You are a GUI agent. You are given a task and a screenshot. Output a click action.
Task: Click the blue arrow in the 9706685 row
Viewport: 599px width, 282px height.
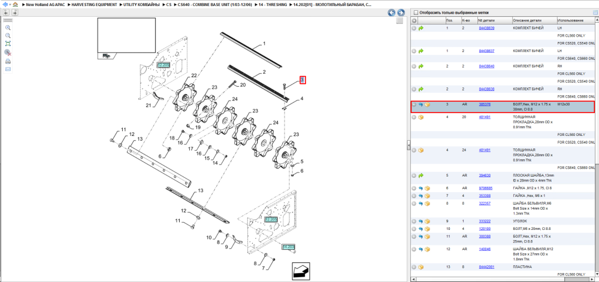tap(421, 188)
